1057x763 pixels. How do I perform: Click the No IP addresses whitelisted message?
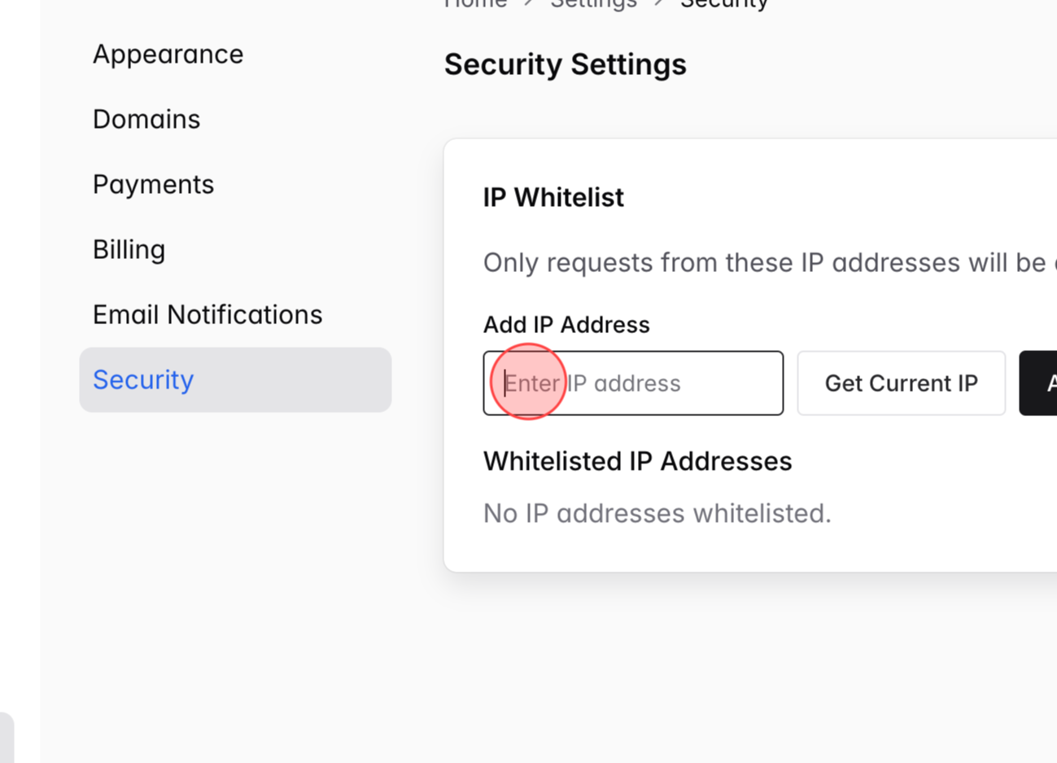pyautogui.click(x=657, y=513)
